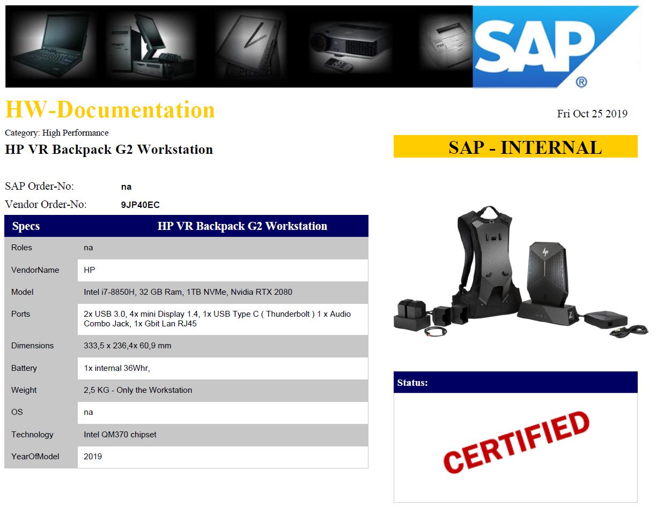Click the Technology row label
The image size is (664, 507).
pyautogui.click(x=32, y=435)
